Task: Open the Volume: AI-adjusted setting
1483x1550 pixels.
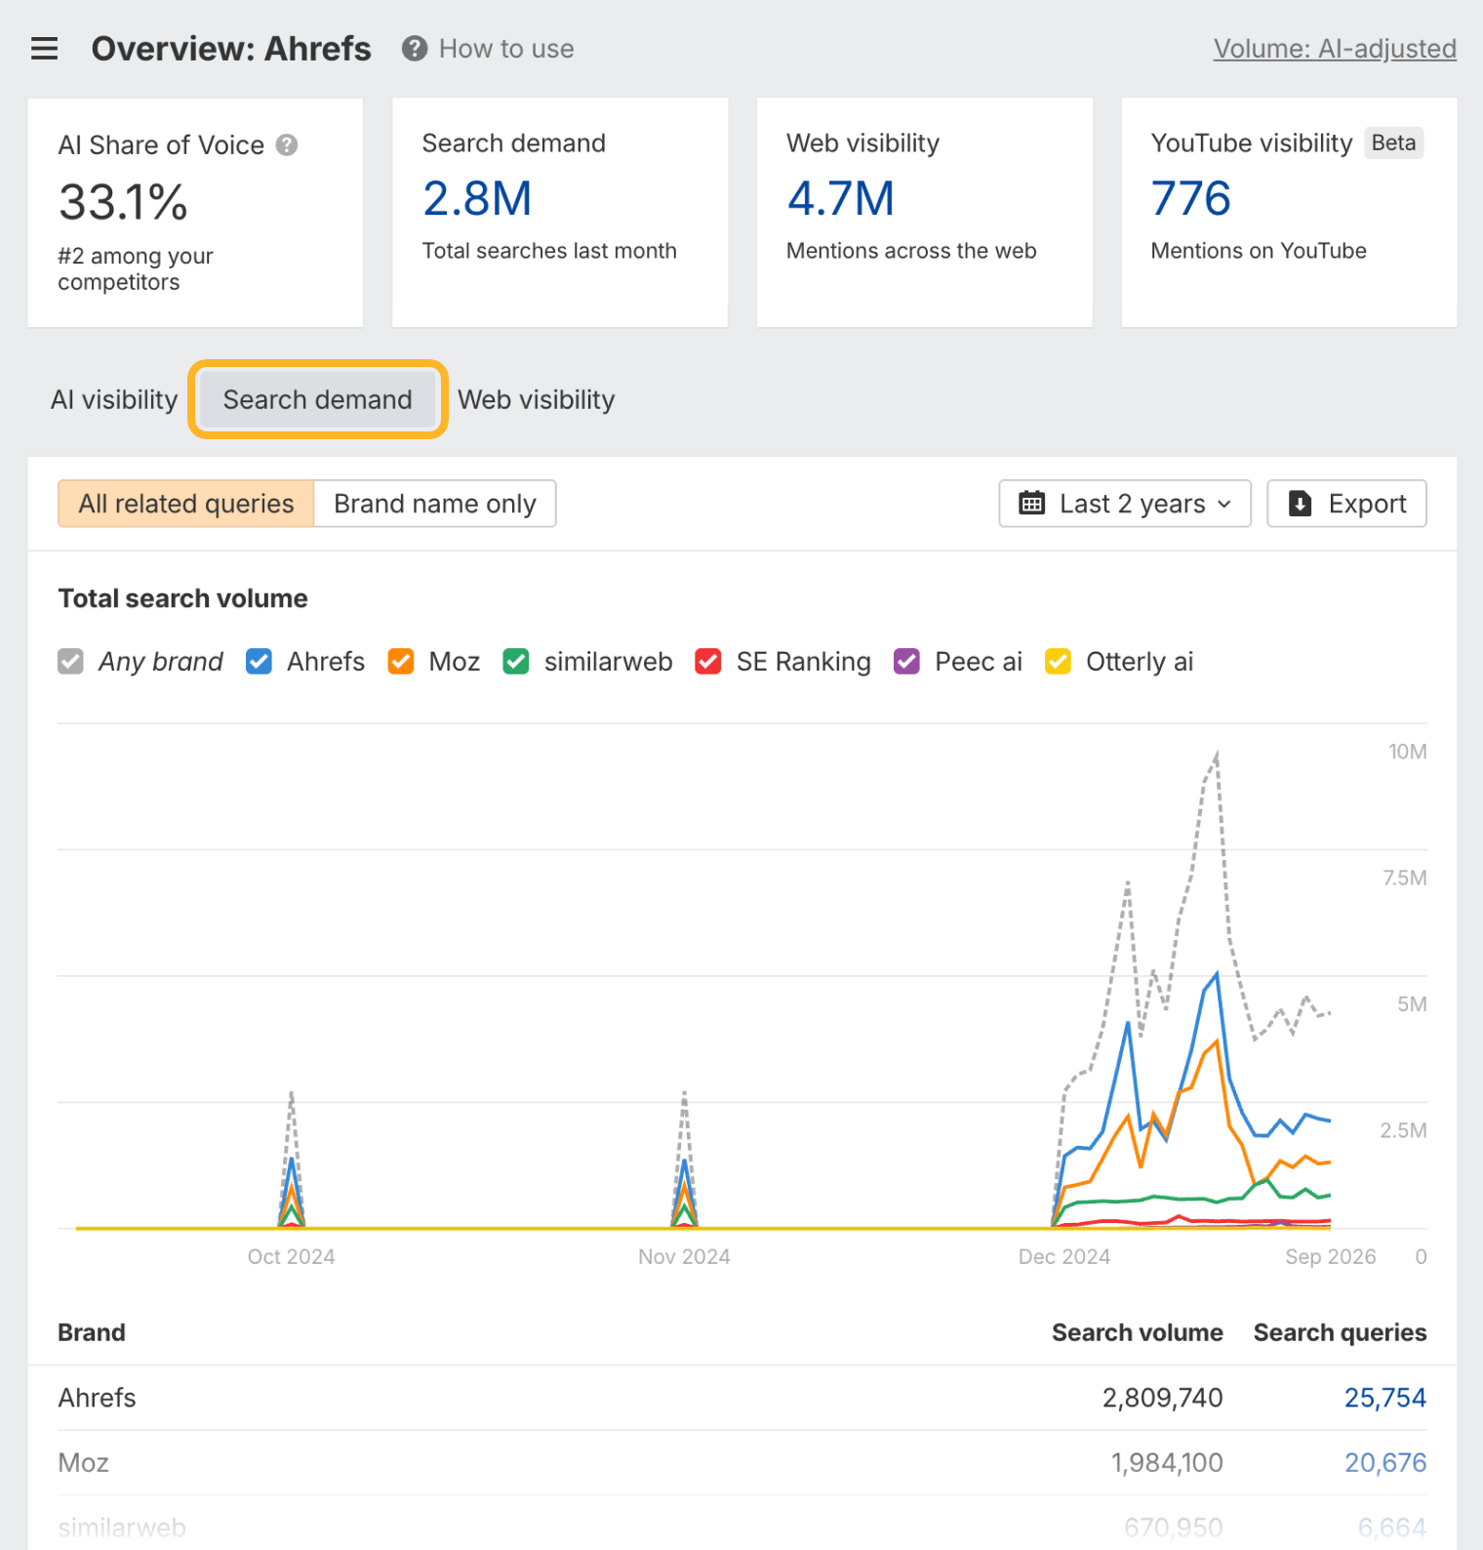Action: (1335, 49)
